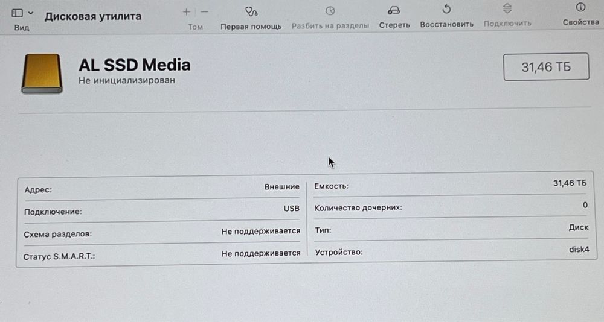Click the 'Количество дочерних:' label
Image resolution: width=604 pixels, height=322 pixels.
[358, 208]
